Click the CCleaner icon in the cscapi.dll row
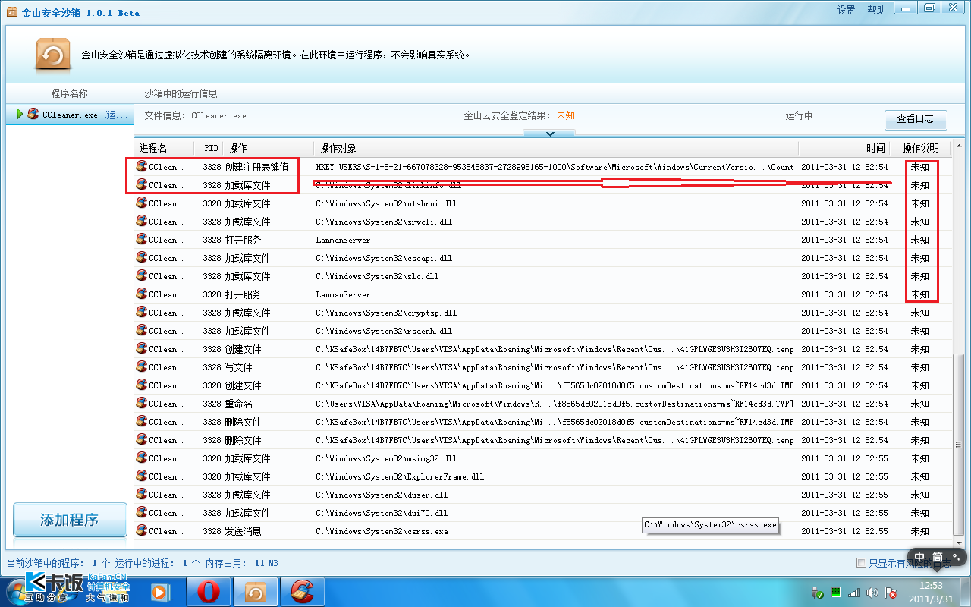Screen dimensions: 971x607 [141, 257]
